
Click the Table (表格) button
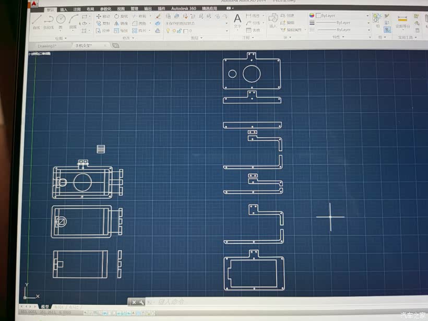click(253, 30)
